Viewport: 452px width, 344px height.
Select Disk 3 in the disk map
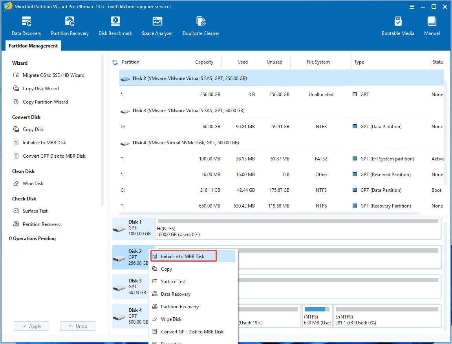pyautogui.click(x=131, y=287)
